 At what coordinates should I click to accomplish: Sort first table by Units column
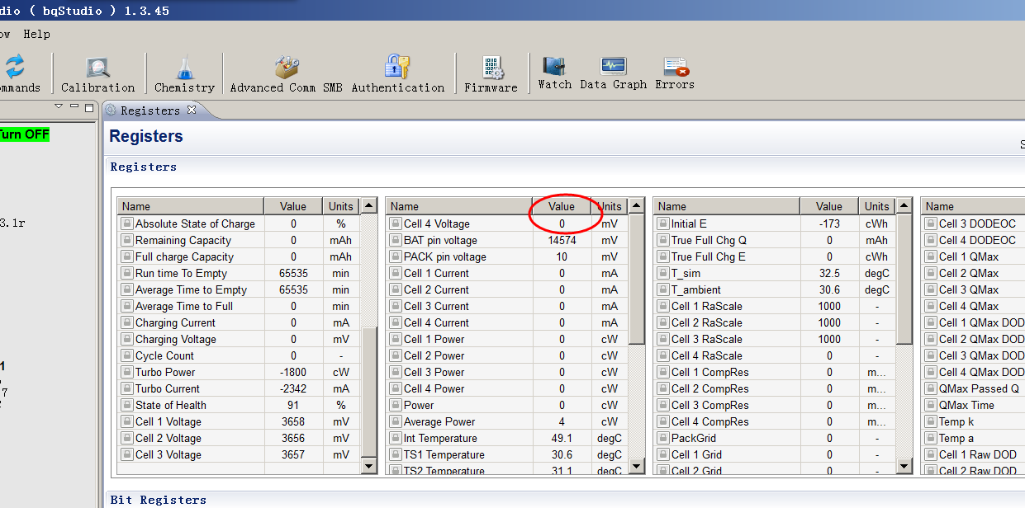[x=341, y=206]
